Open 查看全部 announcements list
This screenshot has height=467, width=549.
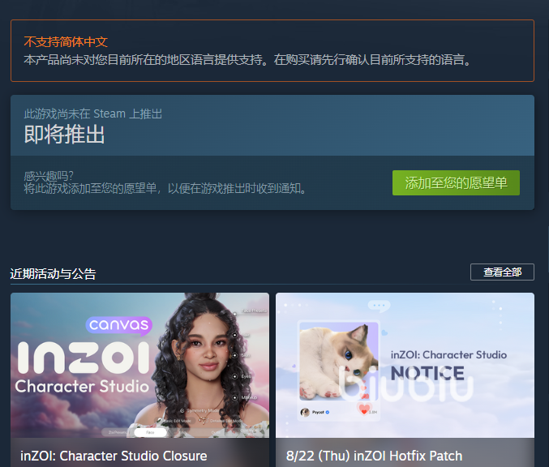[502, 272]
